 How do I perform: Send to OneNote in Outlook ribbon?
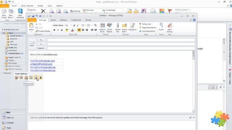144,11
